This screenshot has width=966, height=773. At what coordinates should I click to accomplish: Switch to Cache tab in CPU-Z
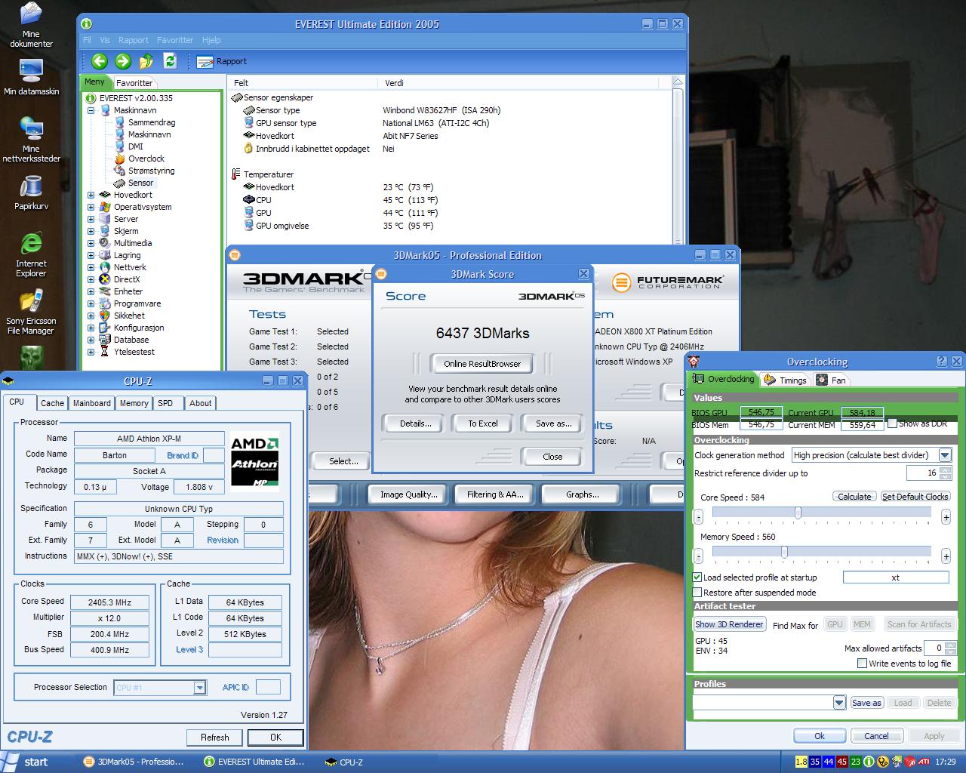52,403
